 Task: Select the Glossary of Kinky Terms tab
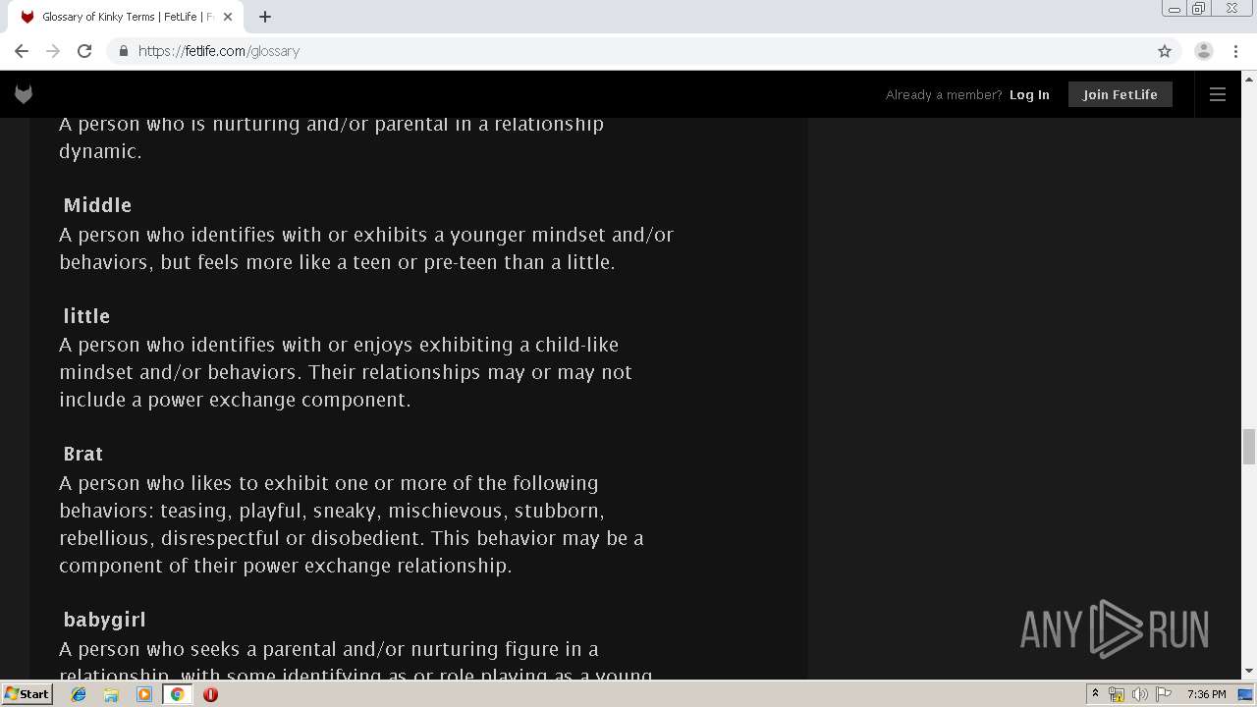coord(126,17)
